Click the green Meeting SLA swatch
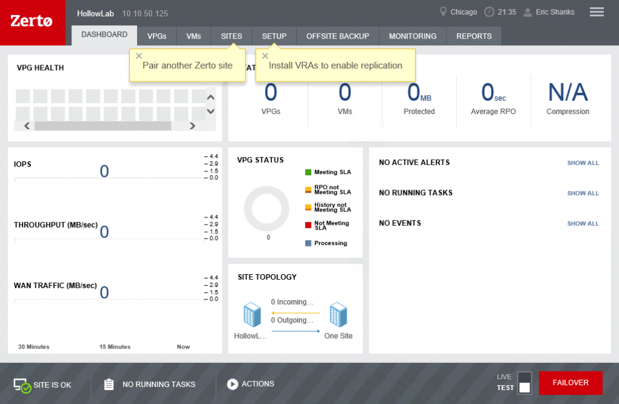619x404 pixels. (308, 172)
